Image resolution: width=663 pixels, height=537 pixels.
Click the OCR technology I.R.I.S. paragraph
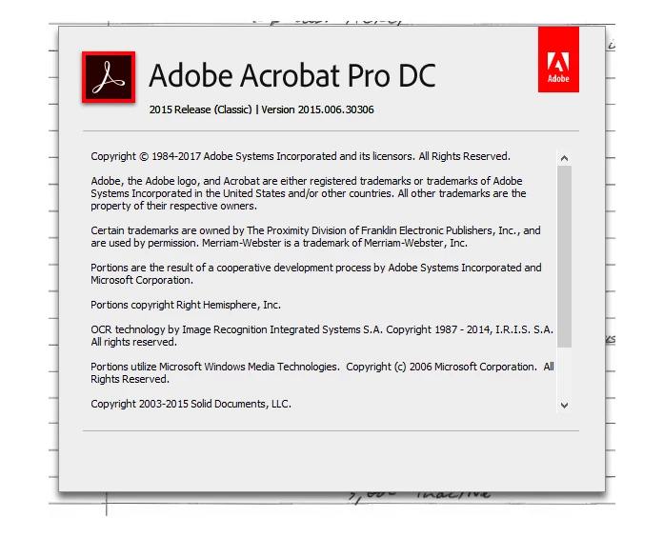point(322,336)
